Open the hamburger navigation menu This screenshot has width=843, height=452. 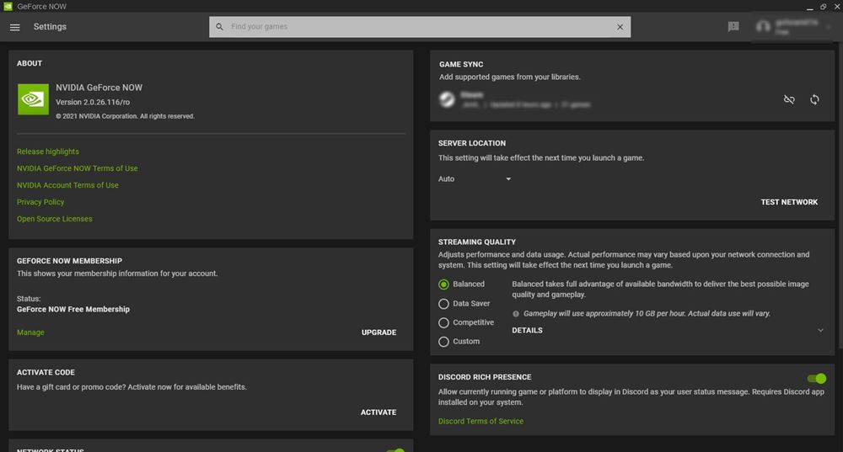point(14,27)
